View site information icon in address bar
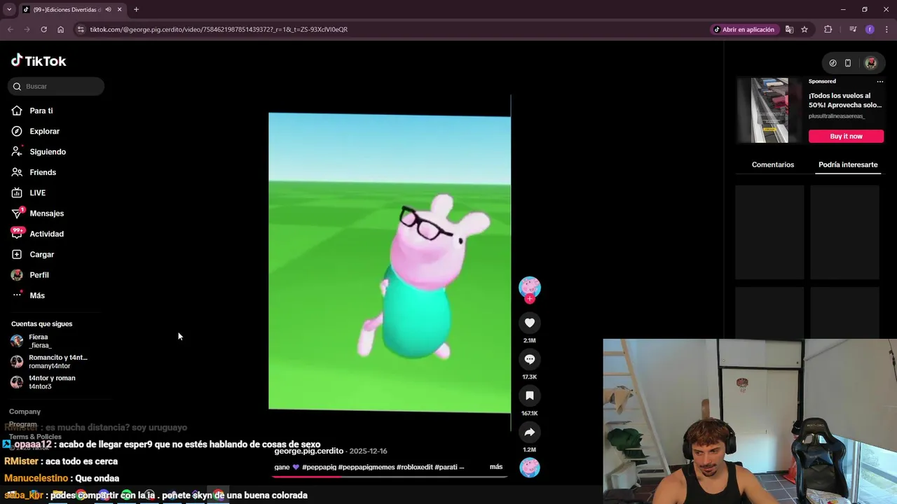The image size is (897, 504). (x=81, y=29)
